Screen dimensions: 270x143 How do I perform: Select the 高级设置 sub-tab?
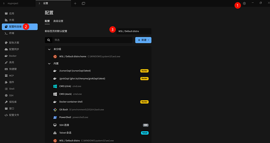[58, 21]
